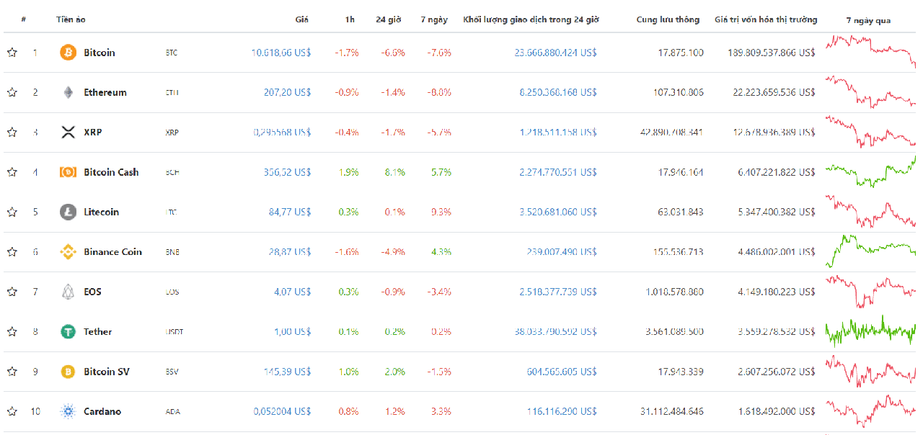Click the Cardano logo icon
This screenshot has width=923, height=435.
[68, 411]
